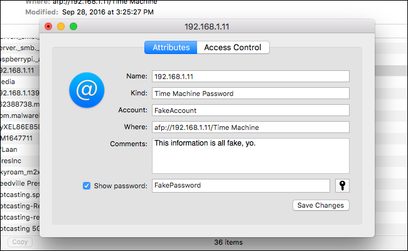
Task: Click the Account field with FakeAccount
Action: click(x=250, y=110)
